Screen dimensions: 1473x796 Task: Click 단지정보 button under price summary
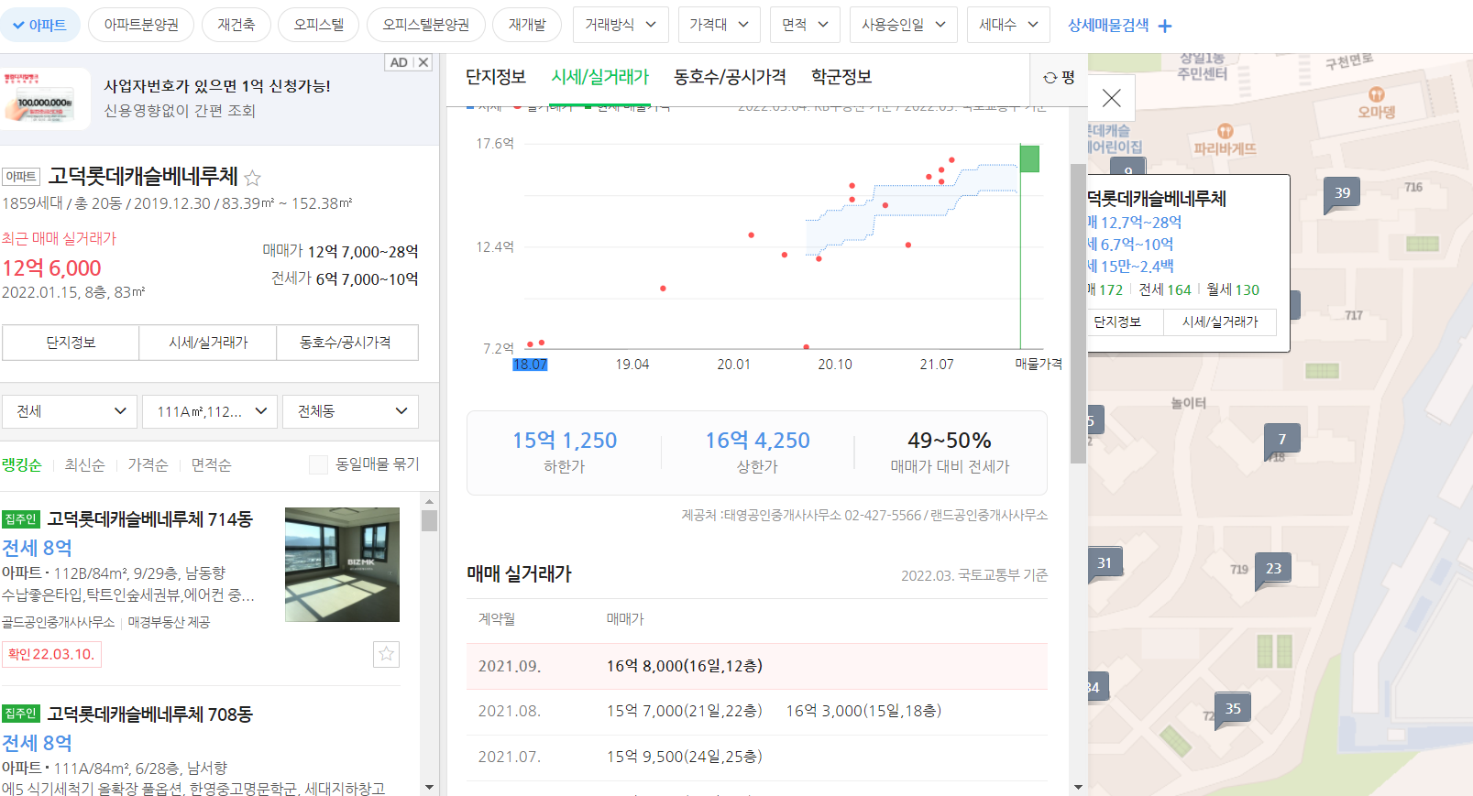(71, 343)
